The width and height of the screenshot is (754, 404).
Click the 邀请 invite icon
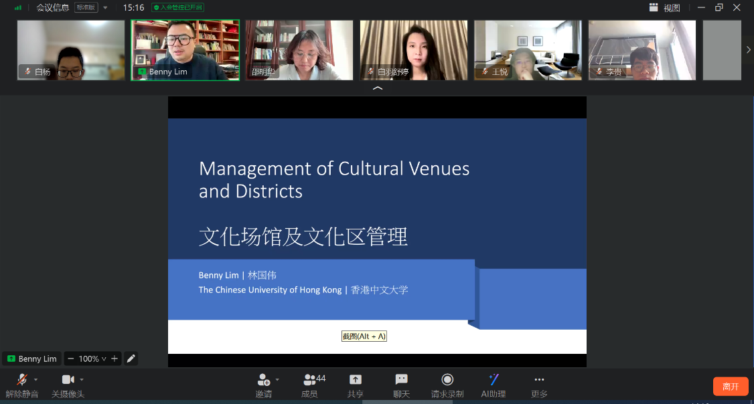click(263, 380)
